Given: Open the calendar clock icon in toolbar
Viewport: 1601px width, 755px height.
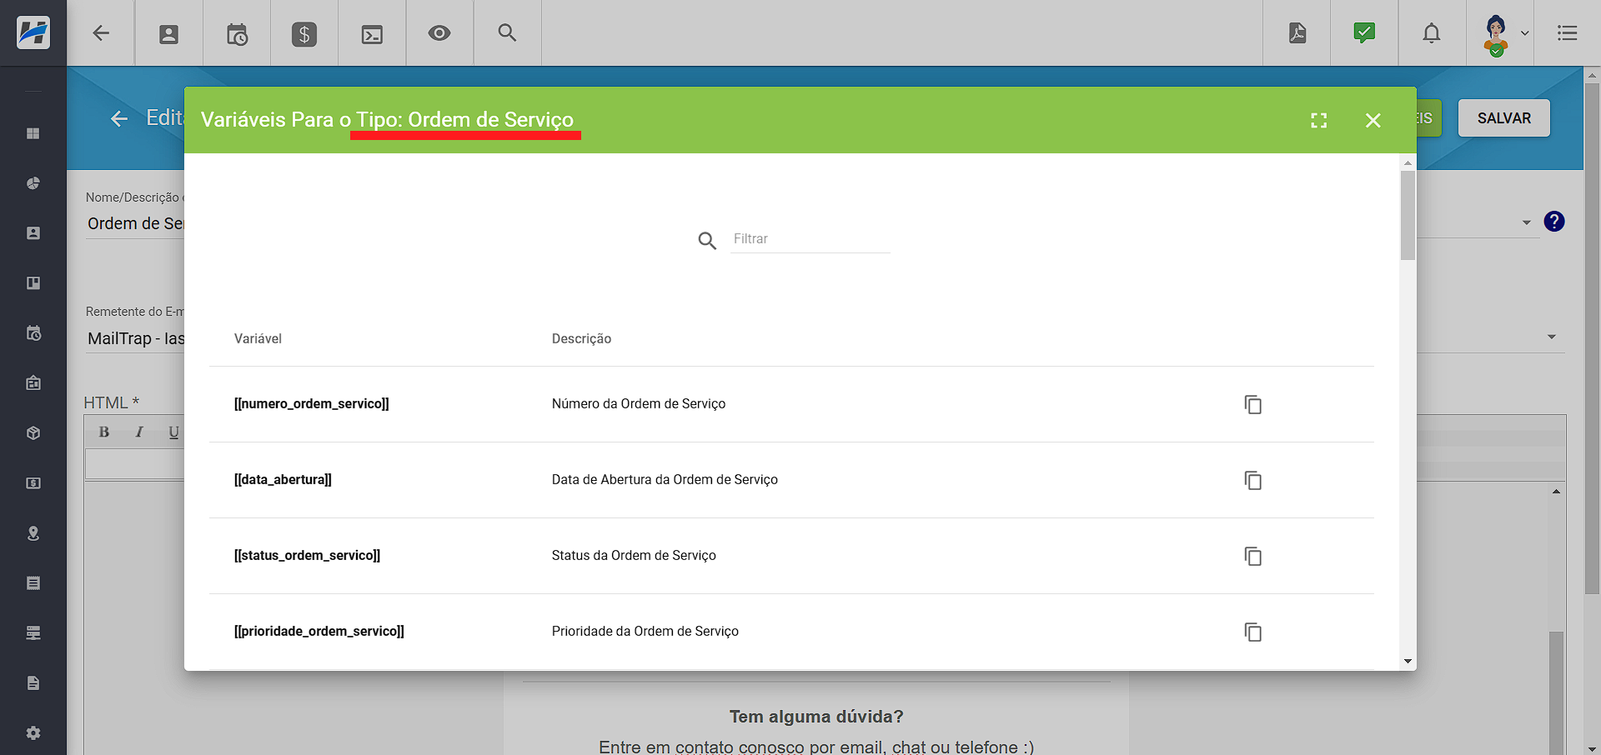Looking at the screenshot, I should 237,34.
